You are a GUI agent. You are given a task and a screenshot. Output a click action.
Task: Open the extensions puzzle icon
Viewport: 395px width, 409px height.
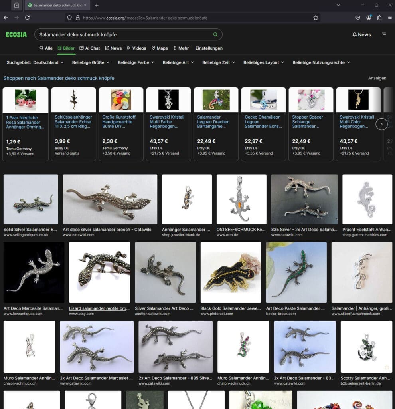(x=379, y=18)
